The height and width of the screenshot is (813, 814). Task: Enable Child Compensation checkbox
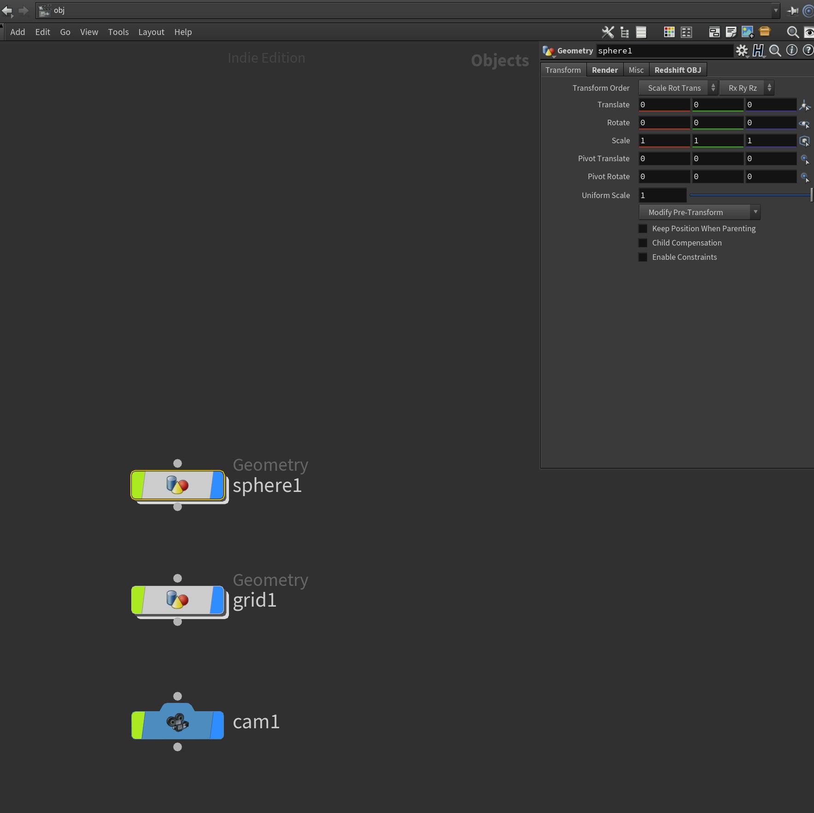pyautogui.click(x=643, y=243)
